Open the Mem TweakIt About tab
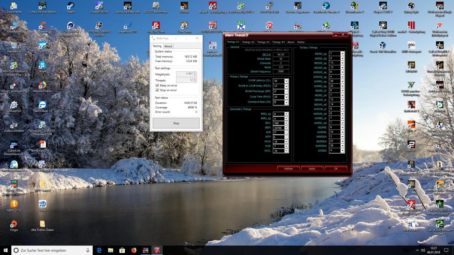Image resolution: width=454 pixels, height=255 pixels. pyautogui.click(x=291, y=42)
